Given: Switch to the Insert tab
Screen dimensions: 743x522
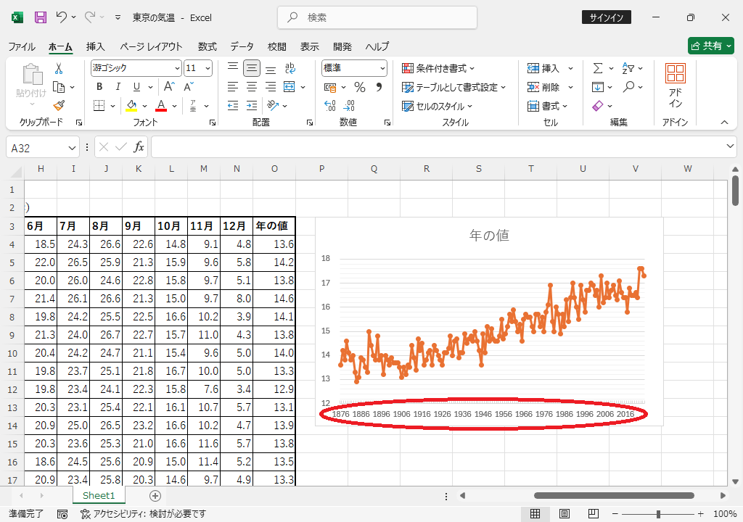Looking at the screenshot, I should click(95, 46).
